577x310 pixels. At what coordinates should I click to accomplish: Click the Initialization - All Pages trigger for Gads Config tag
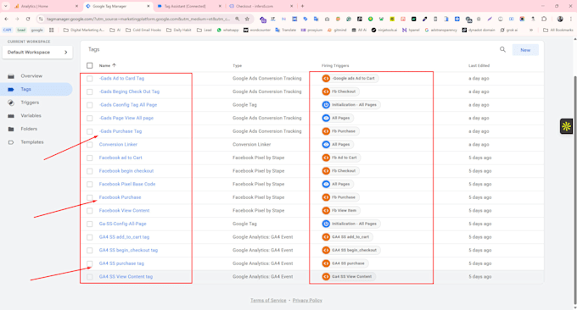pyautogui.click(x=350, y=105)
